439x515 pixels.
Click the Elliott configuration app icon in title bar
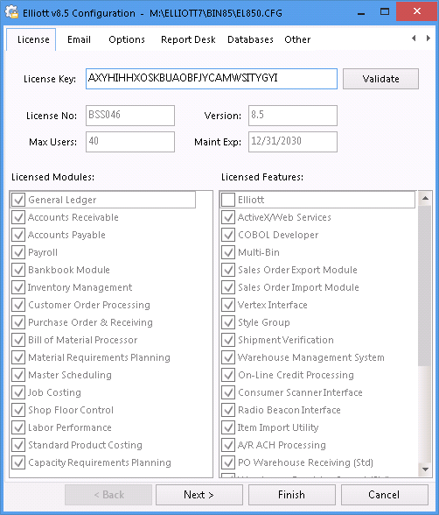click(11, 12)
